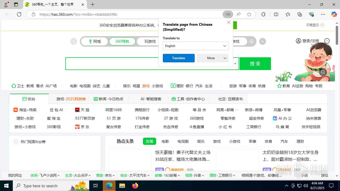Add page to favorites star icon
Screen dimensions: 340x191
click(x=249, y=14)
